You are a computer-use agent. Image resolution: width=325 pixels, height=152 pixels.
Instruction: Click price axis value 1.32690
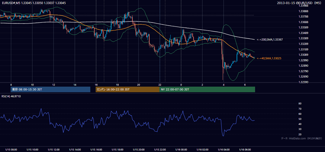303,77
